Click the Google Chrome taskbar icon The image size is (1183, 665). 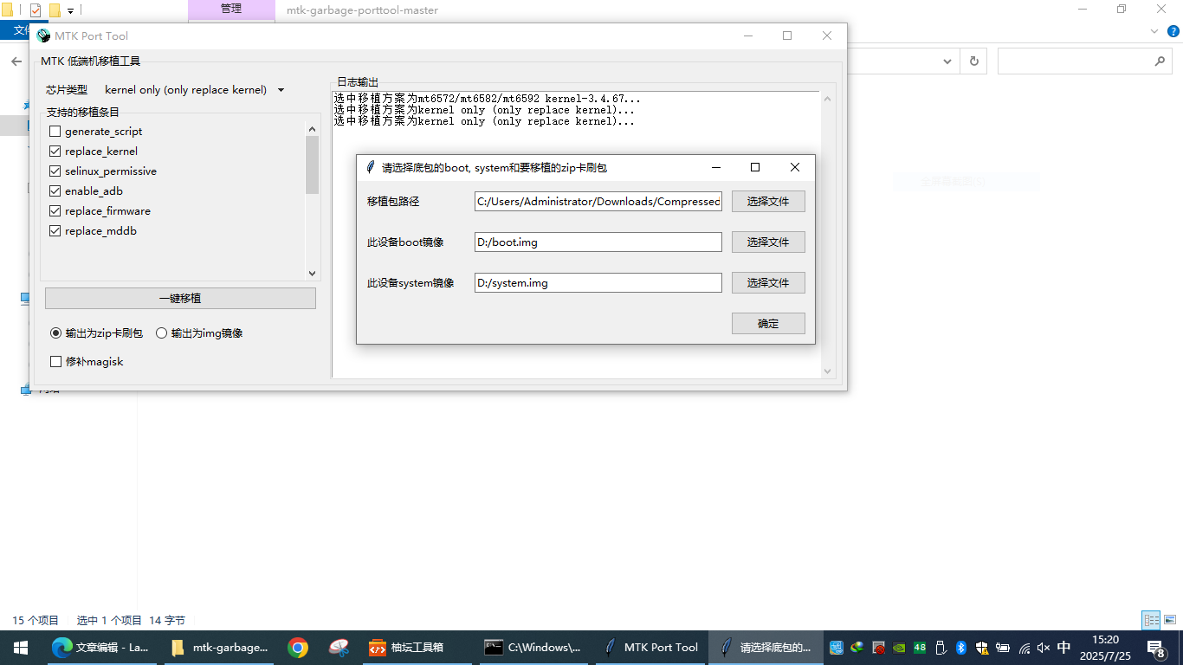click(298, 648)
